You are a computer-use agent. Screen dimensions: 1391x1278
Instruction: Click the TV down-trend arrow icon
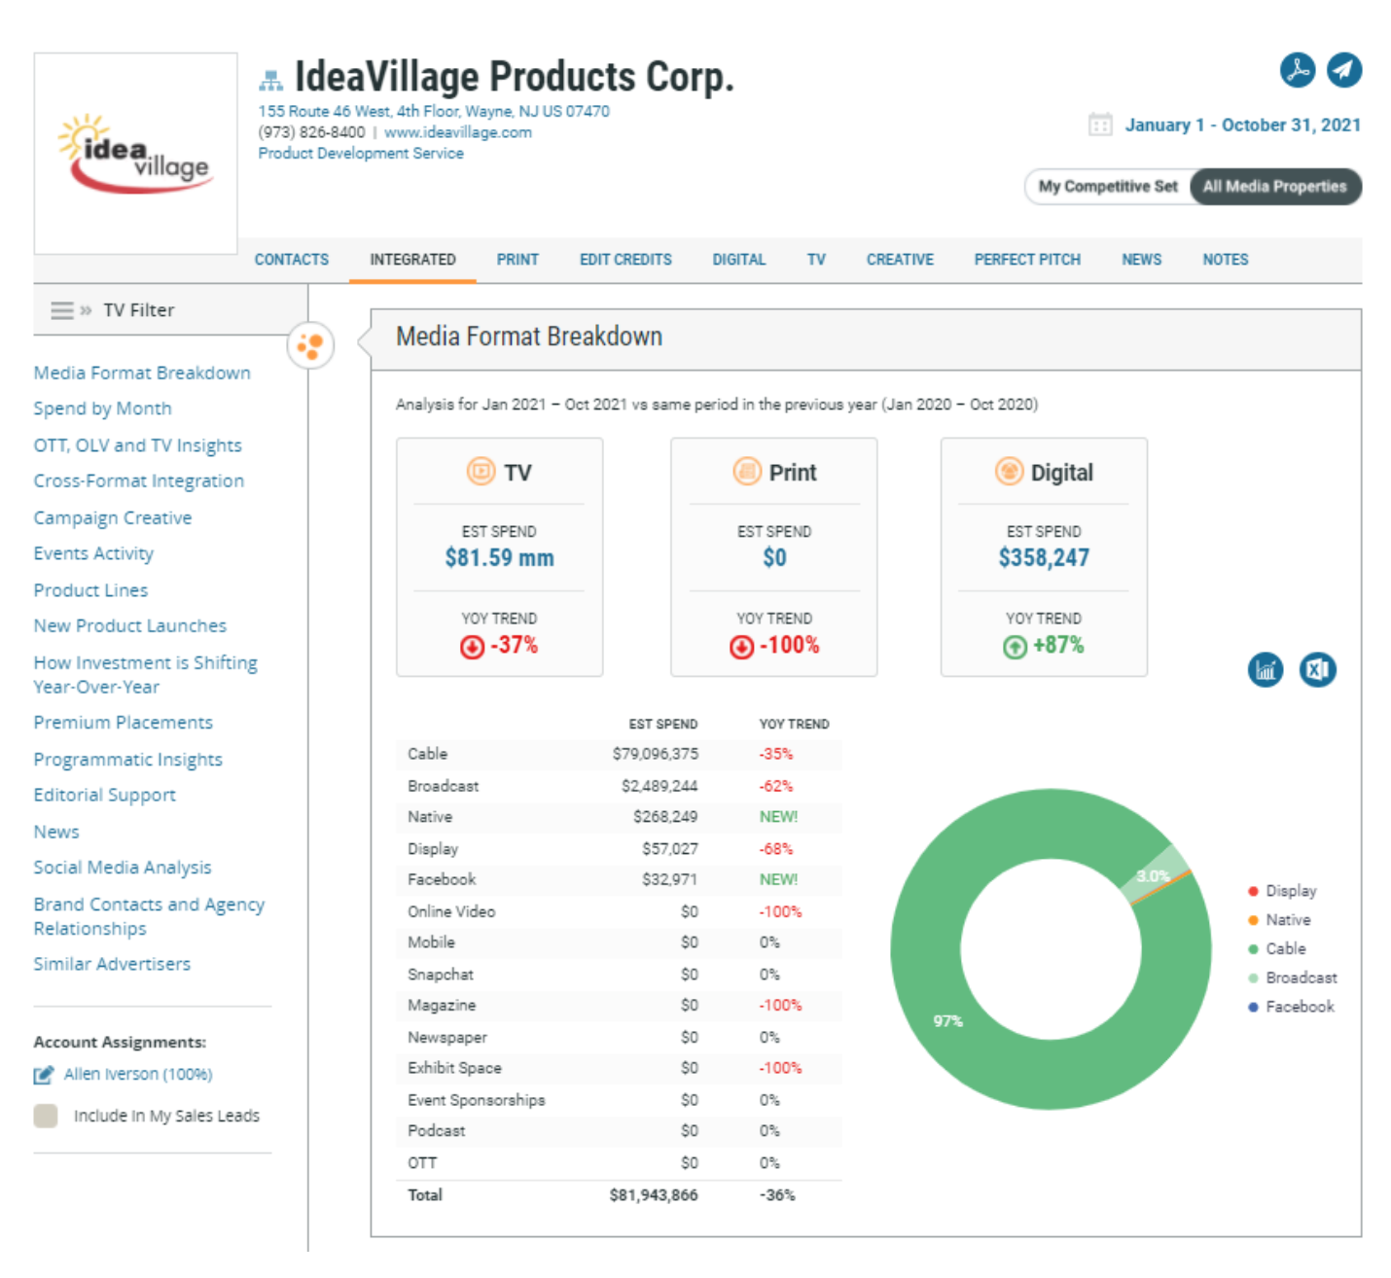(473, 647)
